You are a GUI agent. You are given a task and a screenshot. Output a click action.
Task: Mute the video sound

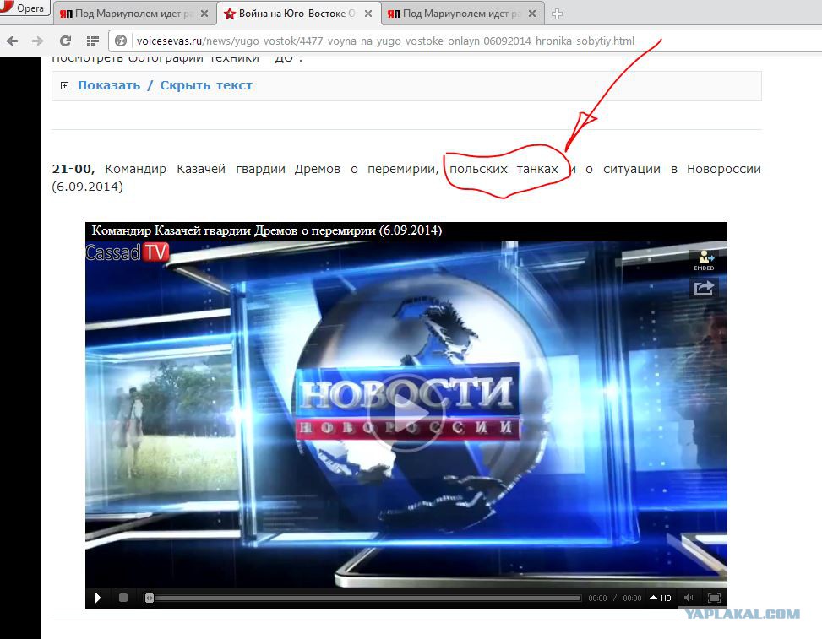[x=689, y=598]
